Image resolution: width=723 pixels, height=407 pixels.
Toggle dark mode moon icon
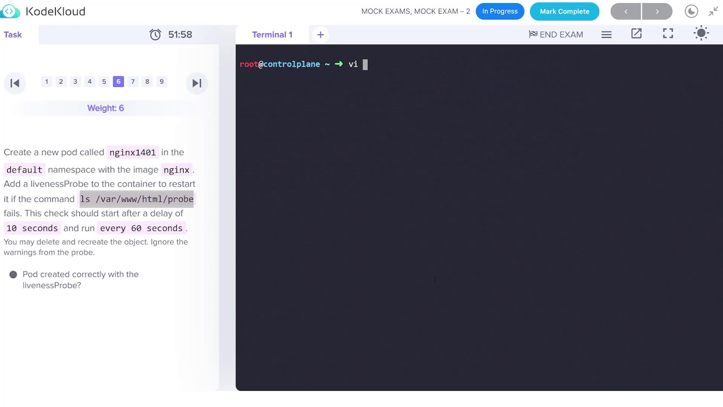tap(691, 11)
